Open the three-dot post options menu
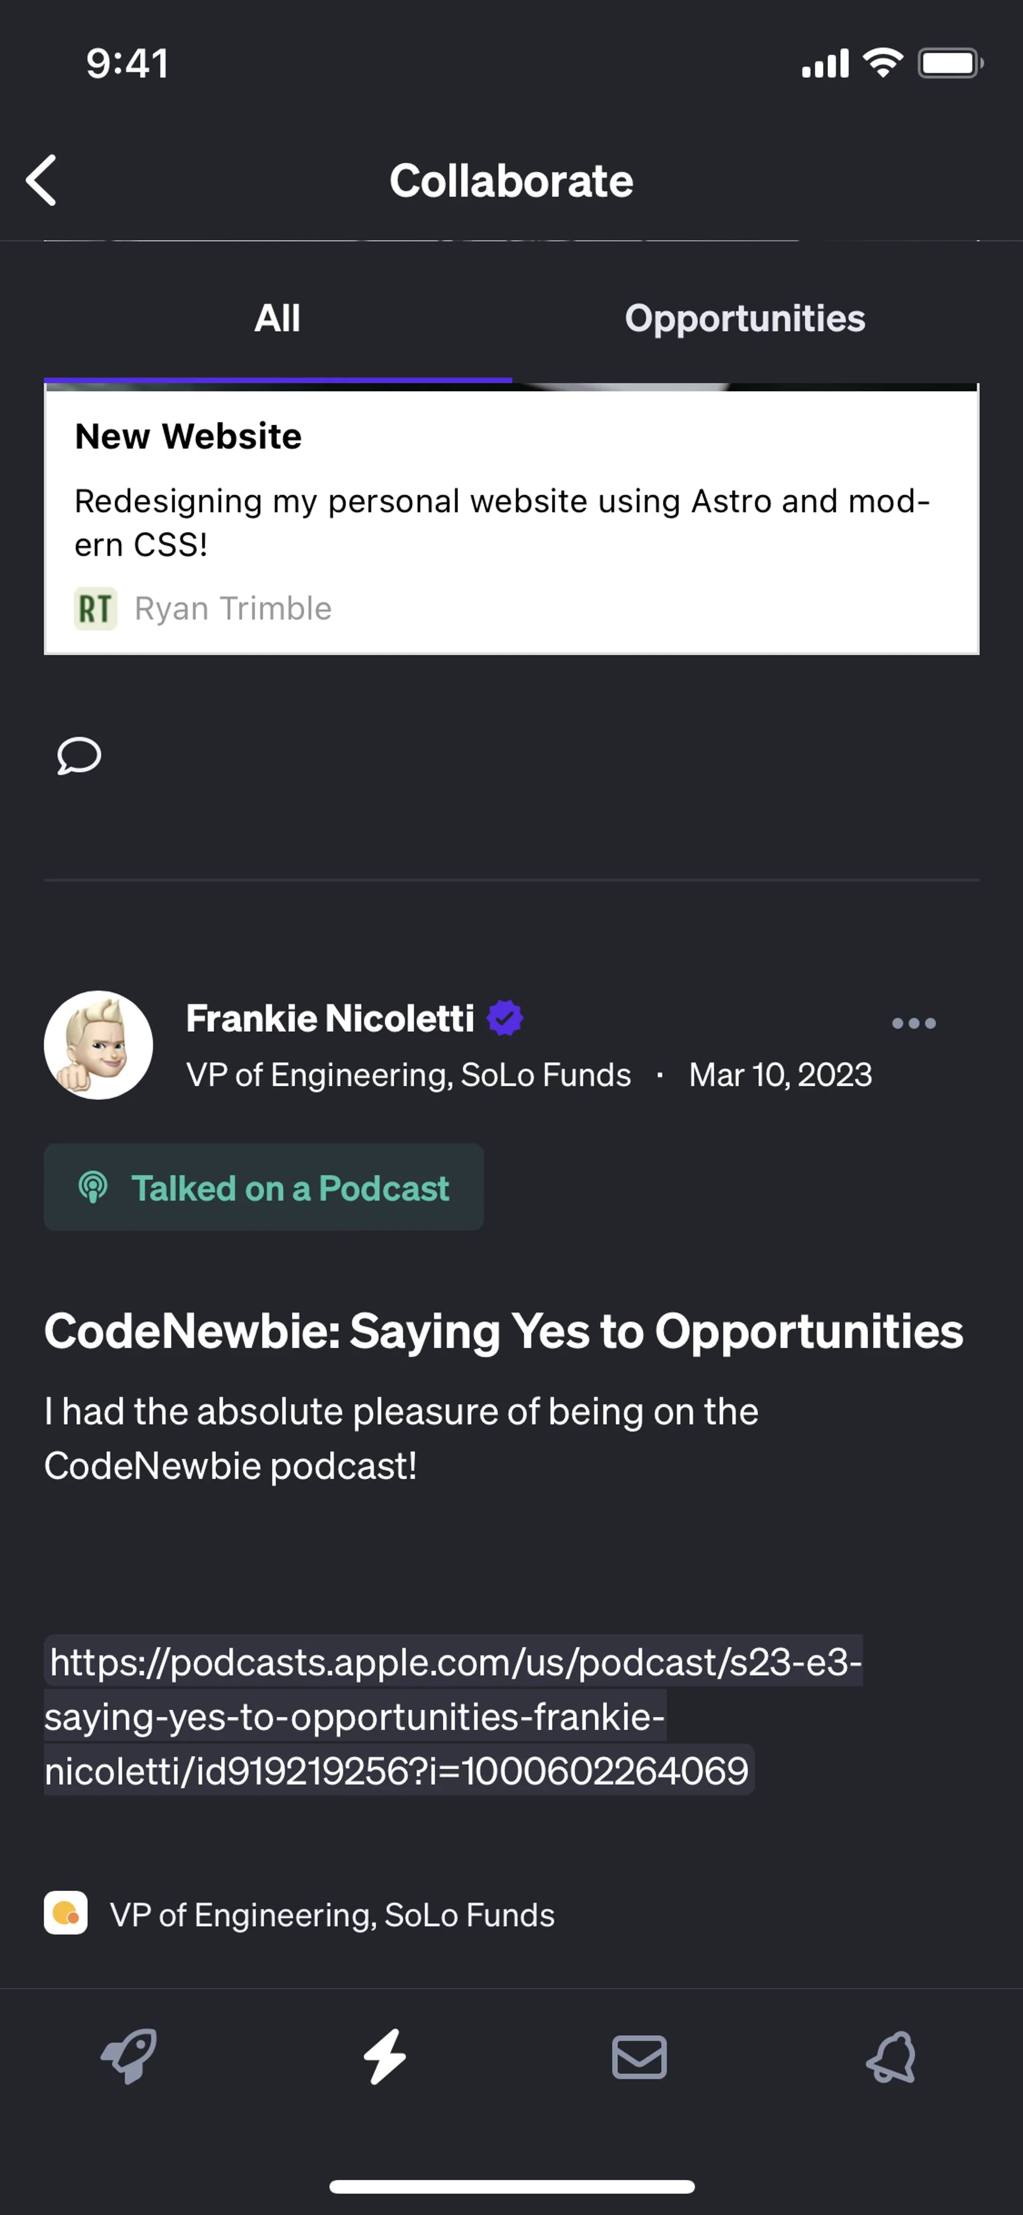 coord(913,1023)
